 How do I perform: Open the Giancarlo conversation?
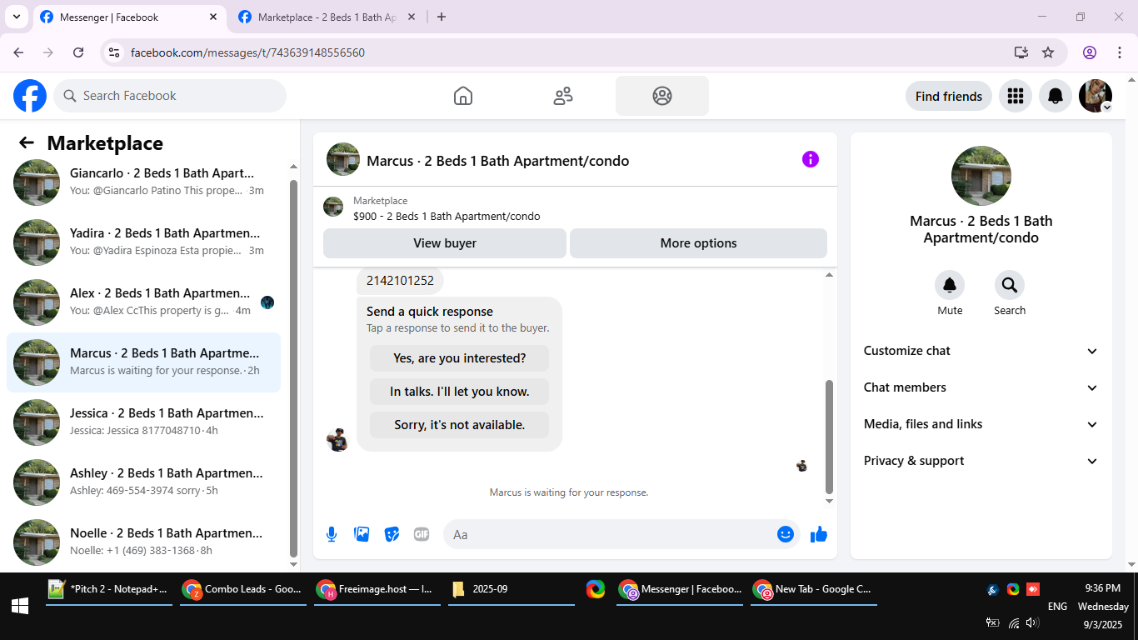point(143,182)
